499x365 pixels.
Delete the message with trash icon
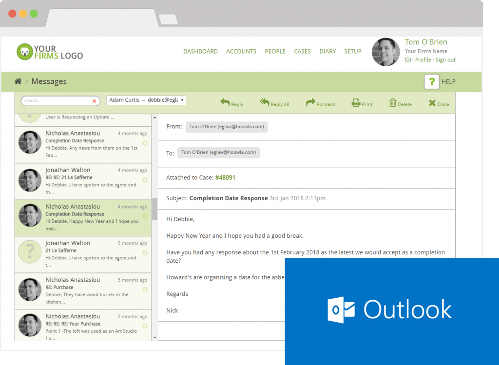click(401, 103)
